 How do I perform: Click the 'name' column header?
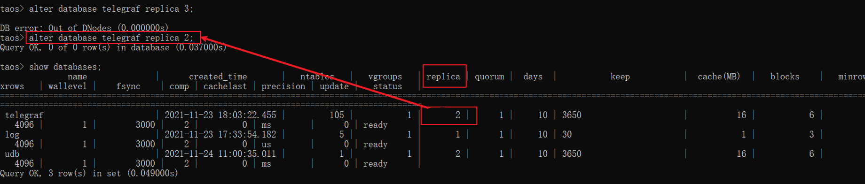tap(77, 77)
